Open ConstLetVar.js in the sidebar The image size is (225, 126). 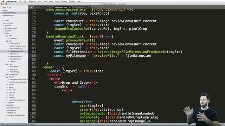(x=15, y=43)
